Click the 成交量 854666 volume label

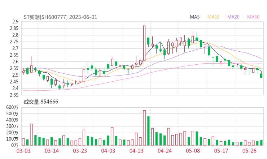[x=41, y=102]
